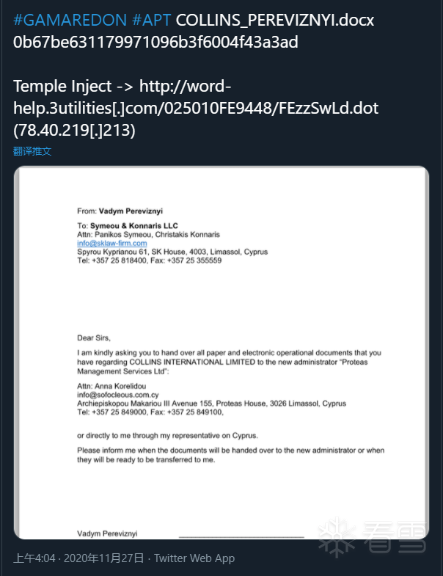The image size is (443, 576).
Task: Click the 0b67be63 hash string
Action: pos(155,42)
